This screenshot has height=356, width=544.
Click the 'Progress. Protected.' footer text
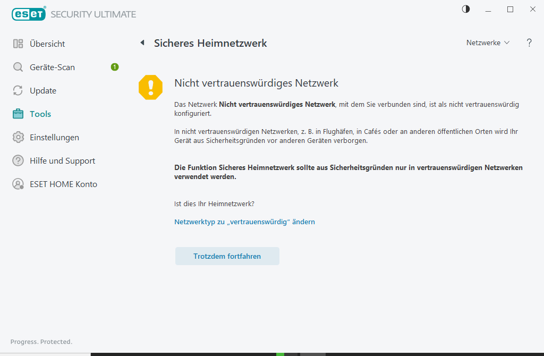pyautogui.click(x=41, y=342)
